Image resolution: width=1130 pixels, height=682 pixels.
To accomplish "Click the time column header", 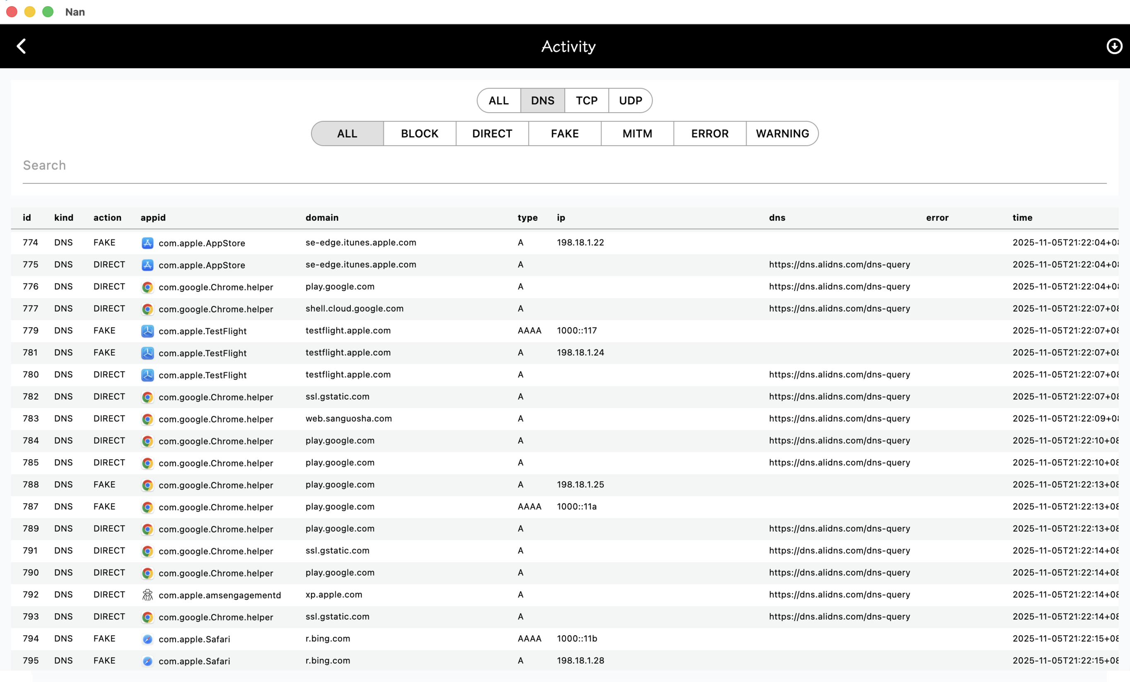I will point(1022,218).
